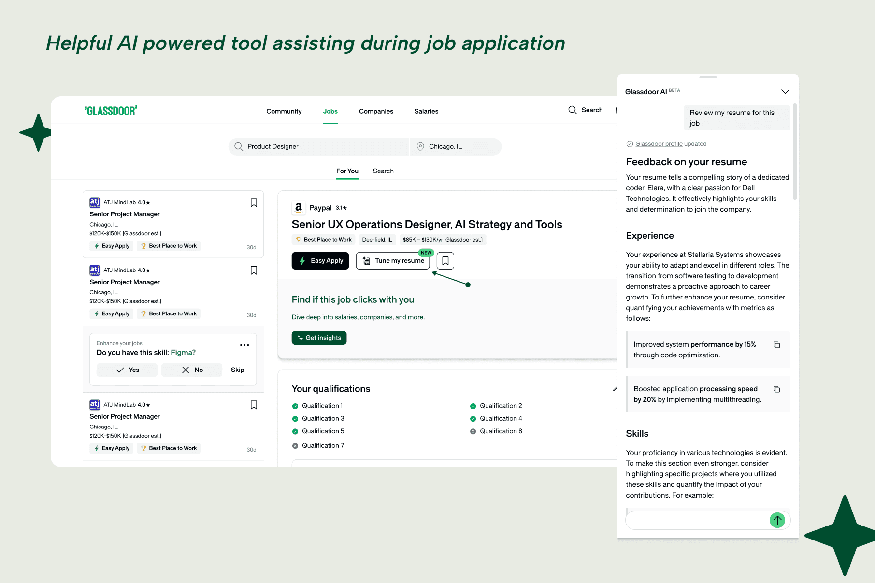Open the Glassdoor profile link
Image resolution: width=875 pixels, height=583 pixels.
coord(659,144)
